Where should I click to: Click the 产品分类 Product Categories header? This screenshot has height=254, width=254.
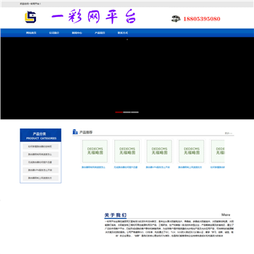[x=41, y=135]
